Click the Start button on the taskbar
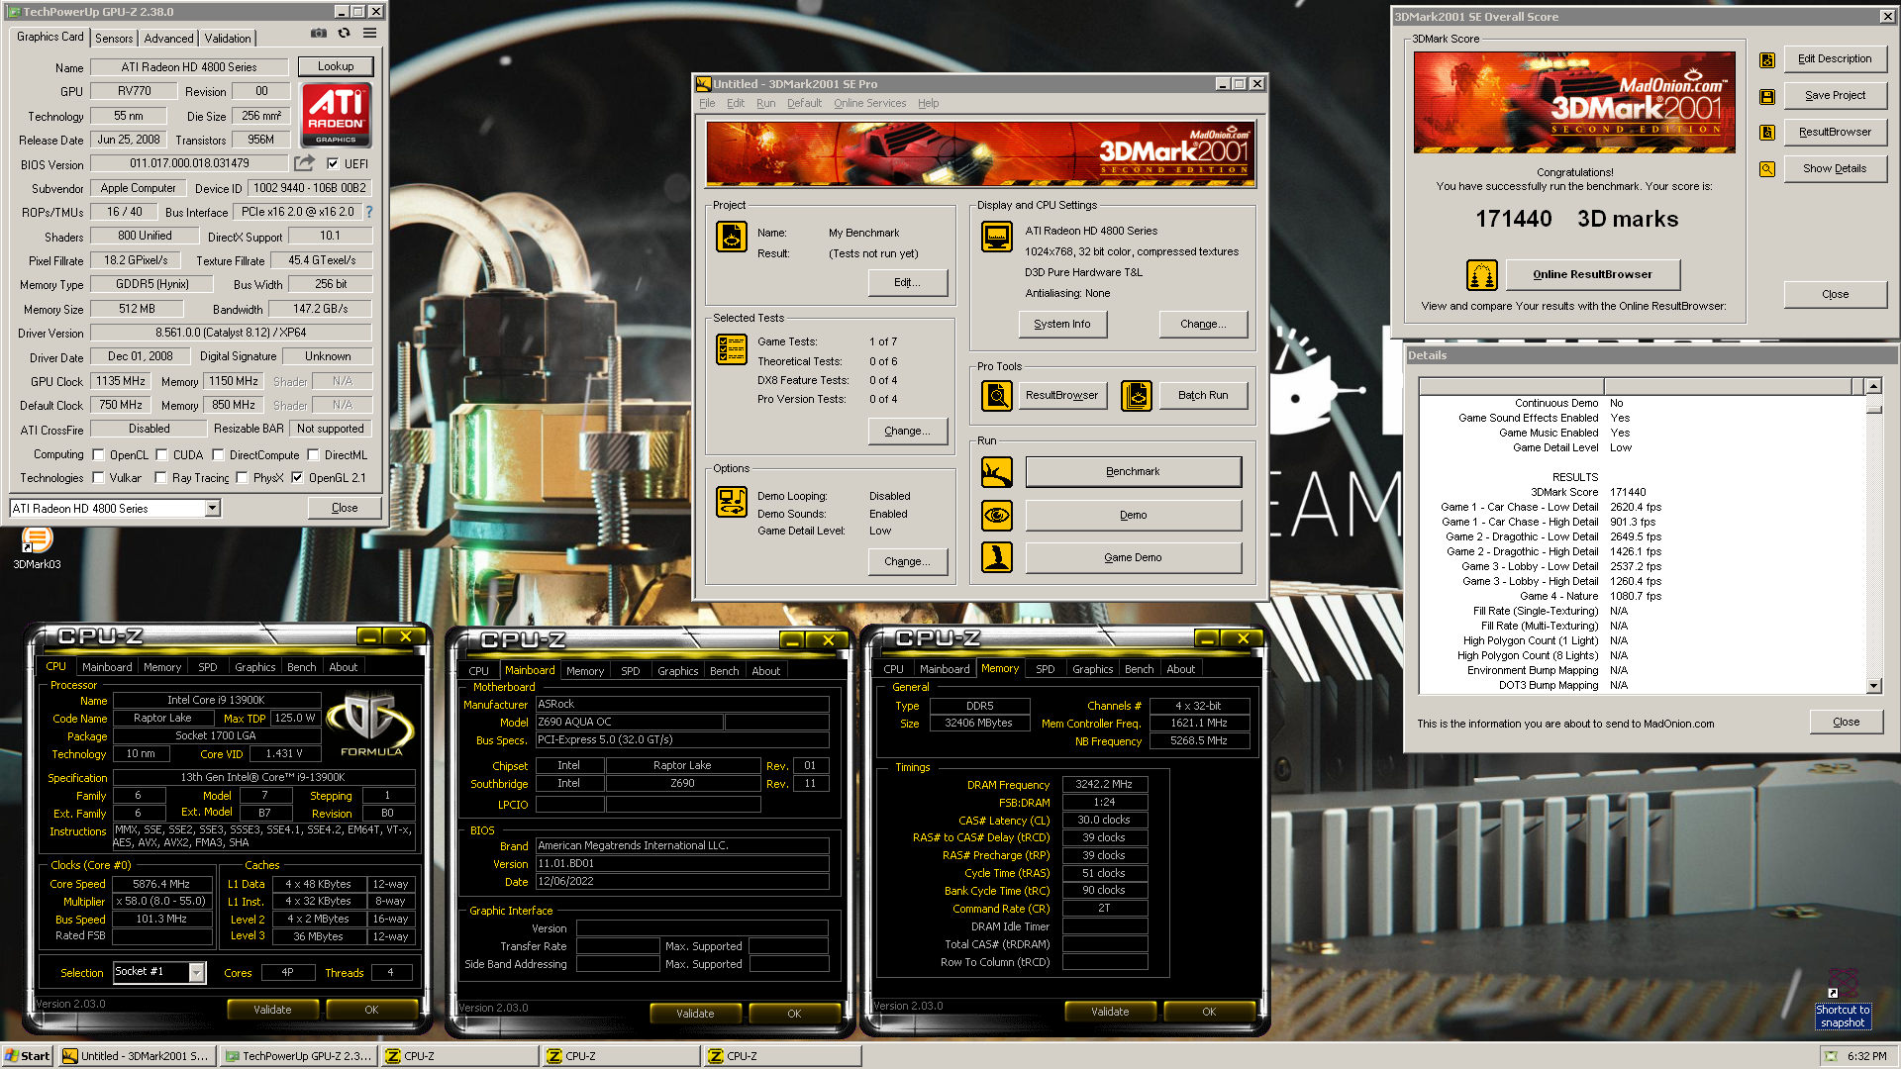This screenshot has height=1069, width=1901. tap(28, 1056)
